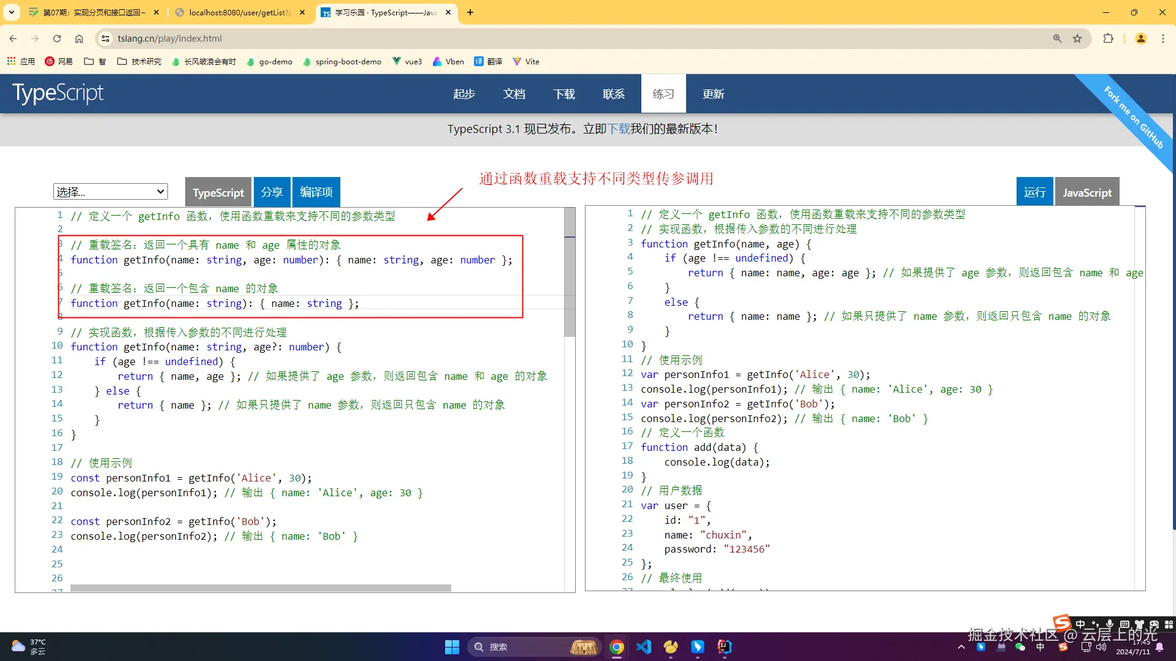Open the 应用 apps bookmark shortcut
1176x661 pixels.
(x=21, y=61)
